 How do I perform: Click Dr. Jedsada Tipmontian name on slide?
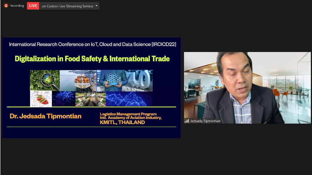45,117
